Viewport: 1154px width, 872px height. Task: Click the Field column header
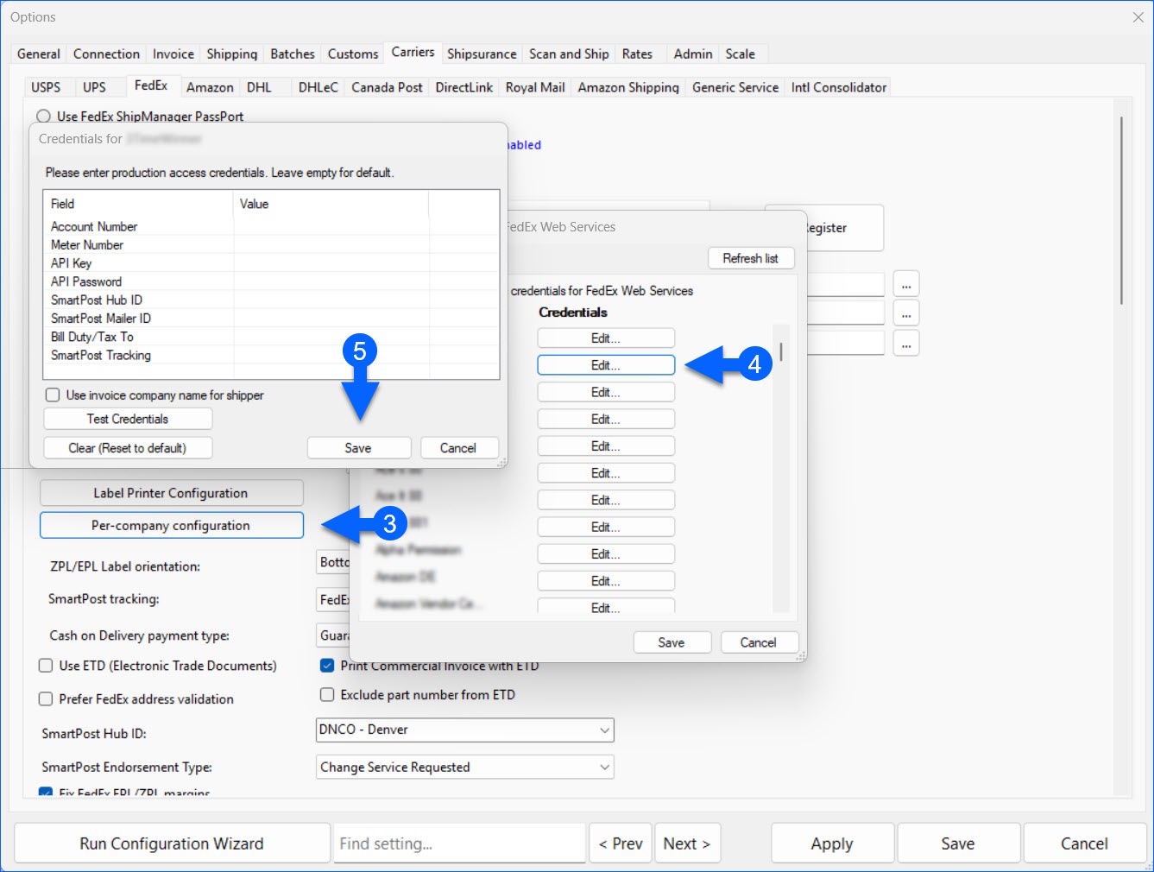coord(139,204)
